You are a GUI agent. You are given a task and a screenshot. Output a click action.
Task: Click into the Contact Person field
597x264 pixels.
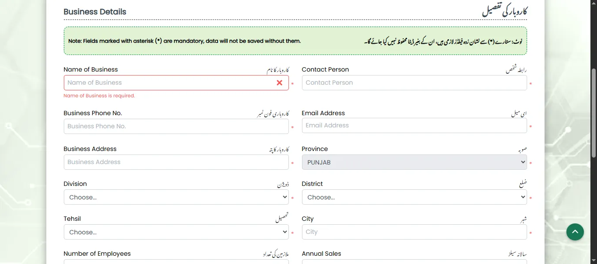[x=414, y=83]
